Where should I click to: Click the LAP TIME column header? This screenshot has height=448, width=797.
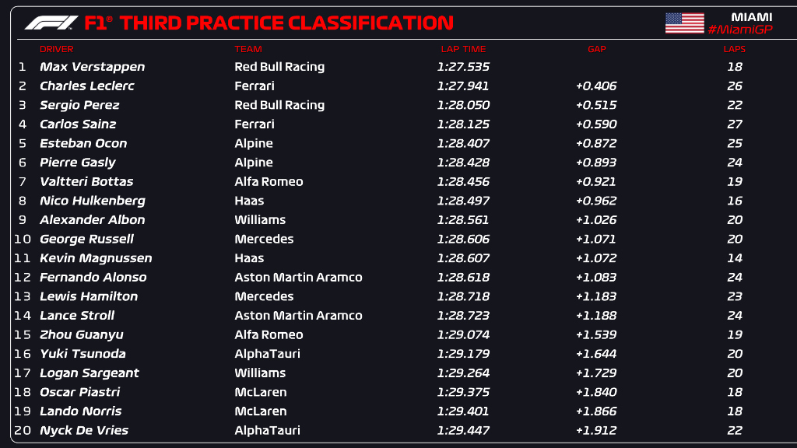tap(463, 49)
